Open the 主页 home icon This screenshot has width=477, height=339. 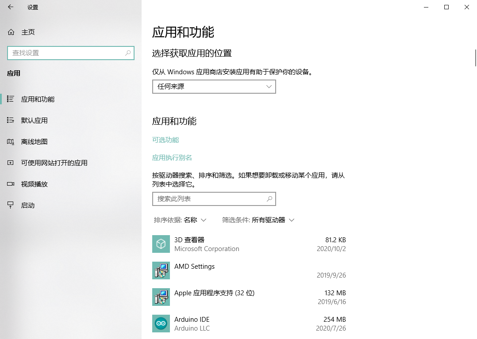click(11, 32)
